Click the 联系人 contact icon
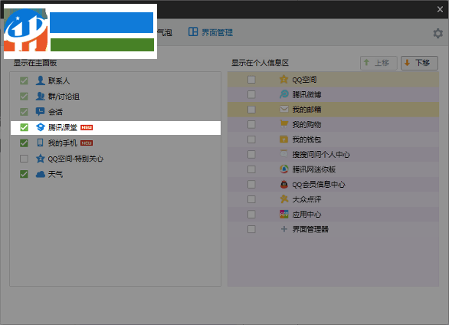The width and height of the screenshot is (449, 325). tap(41, 80)
